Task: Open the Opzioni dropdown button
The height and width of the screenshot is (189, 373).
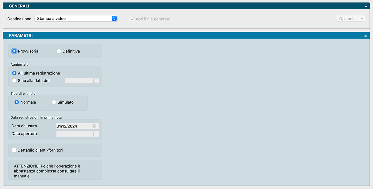Action: [351, 19]
